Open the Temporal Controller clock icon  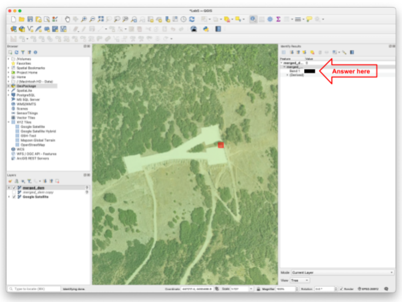coord(183,19)
